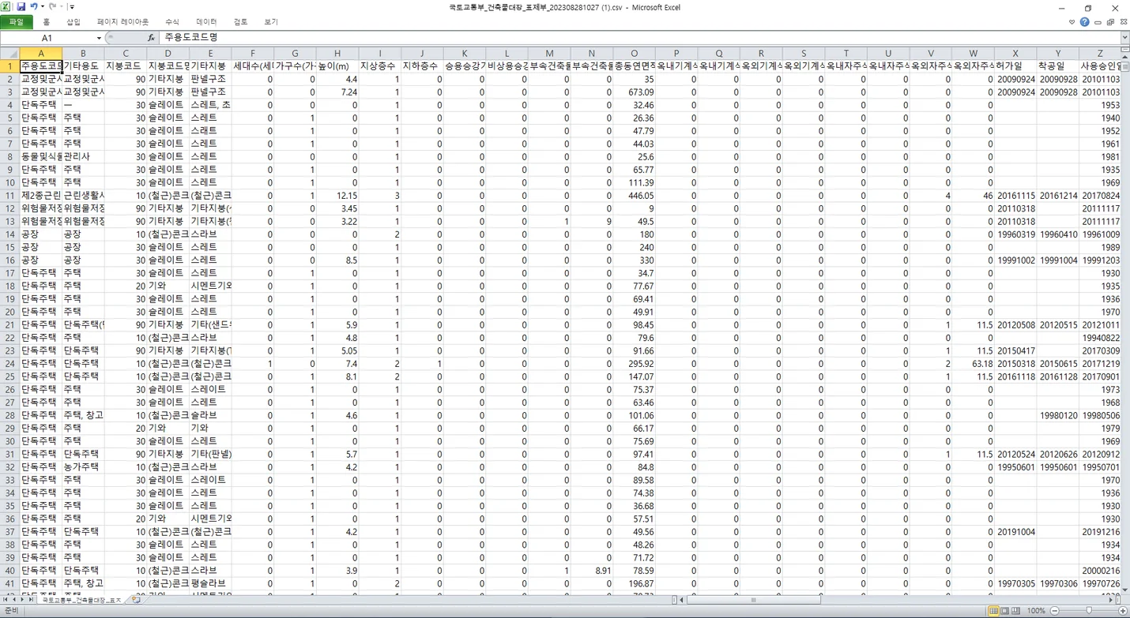Image resolution: width=1130 pixels, height=618 pixels.
Task: Select row 24 header
Action: tap(9, 364)
